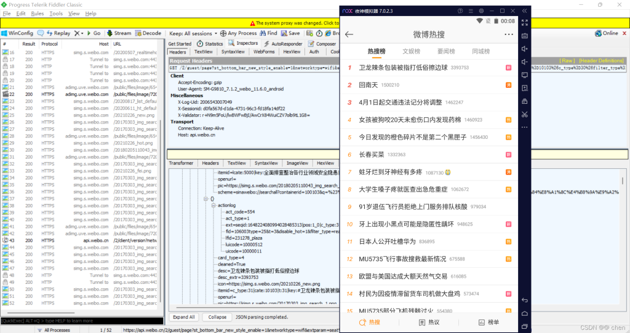Open Get Started tab
Image resolution: width=630 pixels, height=333 pixels.
click(x=180, y=44)
